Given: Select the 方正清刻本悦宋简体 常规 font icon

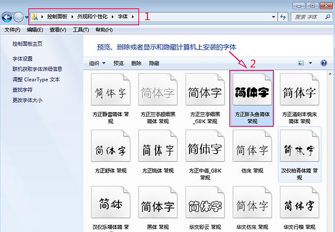Looking at the screenshot, I should pyautogui.click(x=299, y=89).
